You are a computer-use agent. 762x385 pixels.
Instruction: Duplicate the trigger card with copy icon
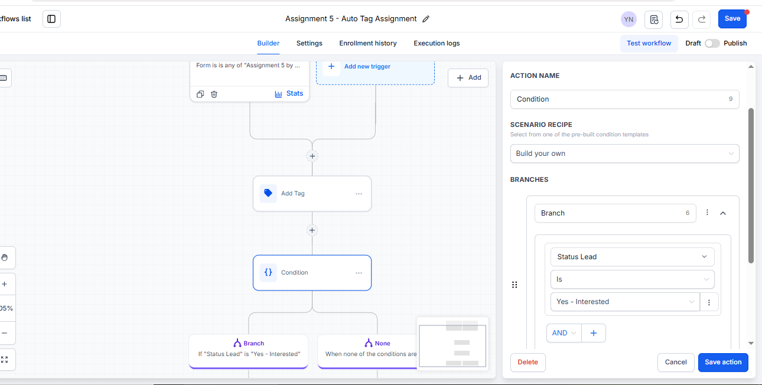pos(200,94)
